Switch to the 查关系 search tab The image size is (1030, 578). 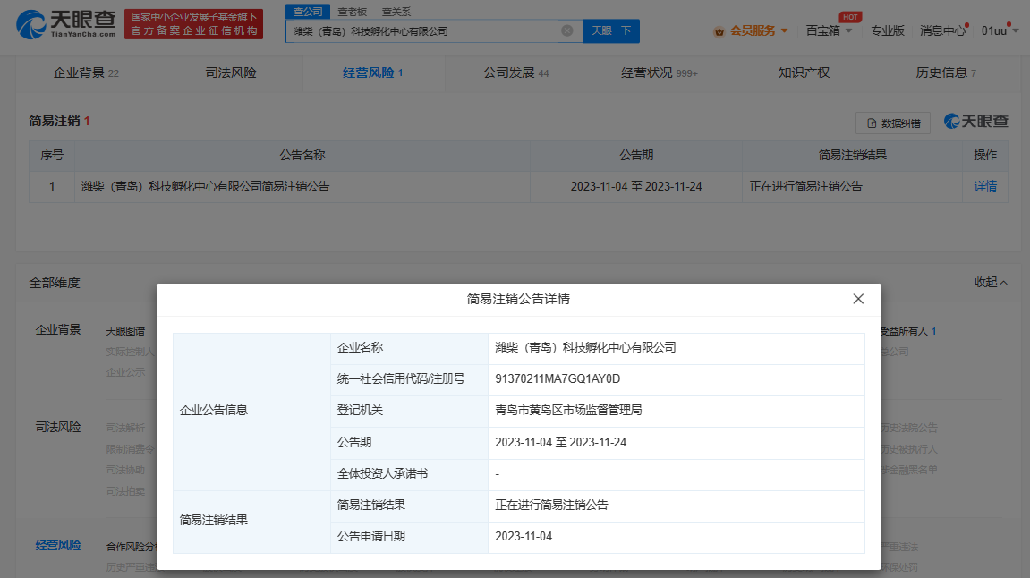(396, 12)
